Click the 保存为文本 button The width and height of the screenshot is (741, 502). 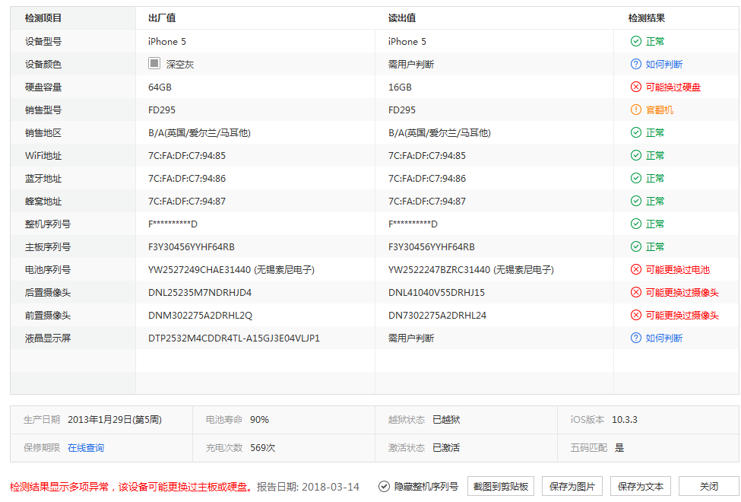point(641,486)
